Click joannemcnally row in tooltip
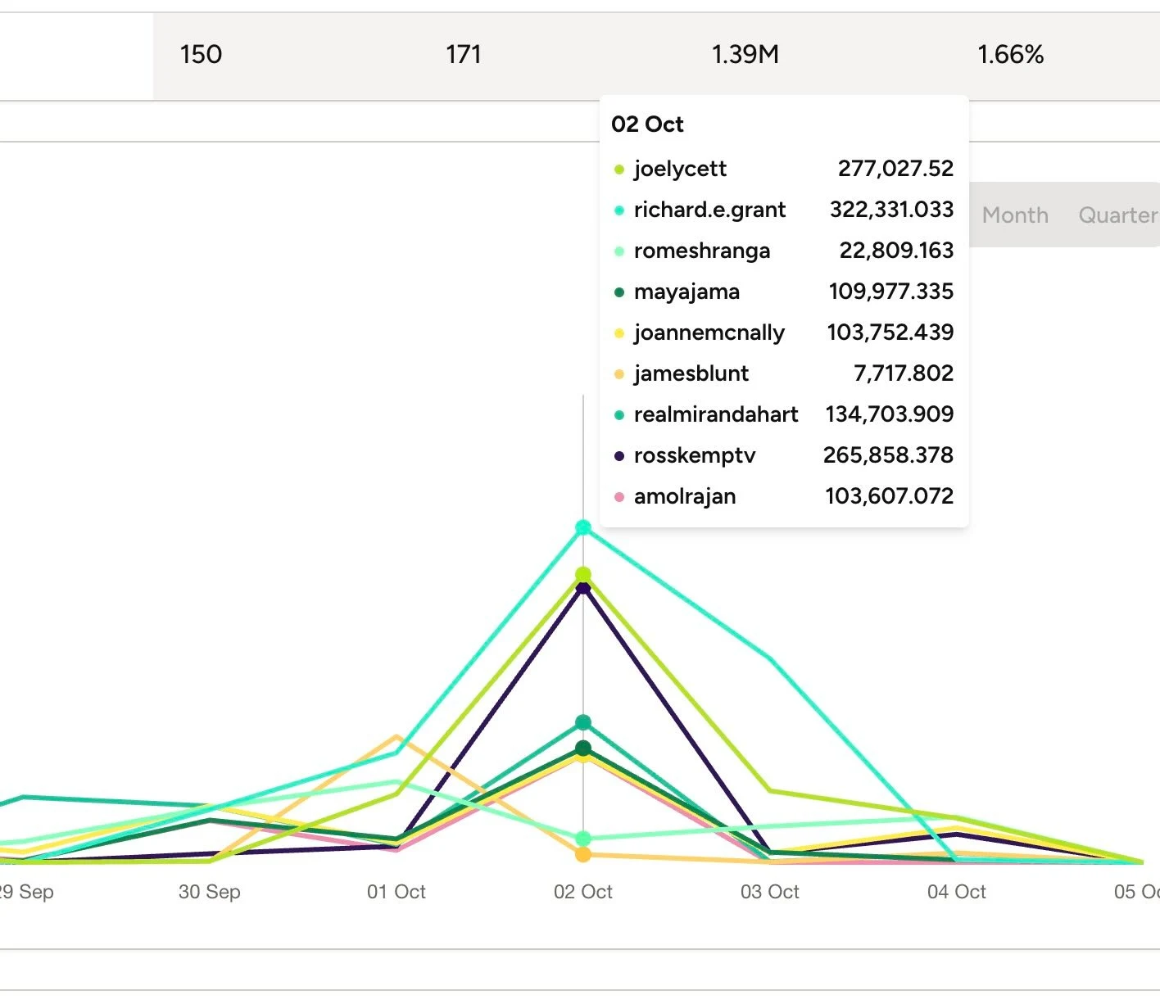Image resolution: width=1160 pixels, height=1004 pixels. [784, 332]
